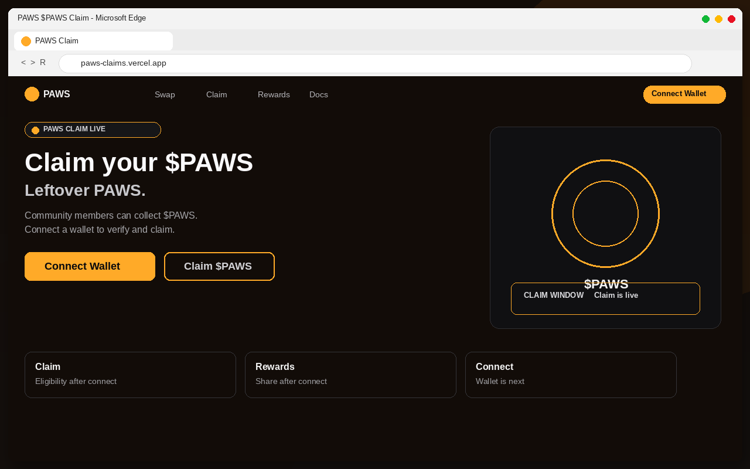Image resolution: width=750 pixels, height=469 pixels.
Task: Open the Swap nav item
Action: (x=165, y=94)
